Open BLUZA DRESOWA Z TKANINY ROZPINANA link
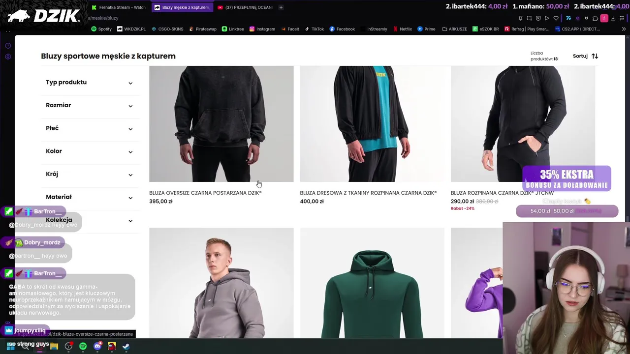This screenshot has width=630, height=354. pos(368,193)
